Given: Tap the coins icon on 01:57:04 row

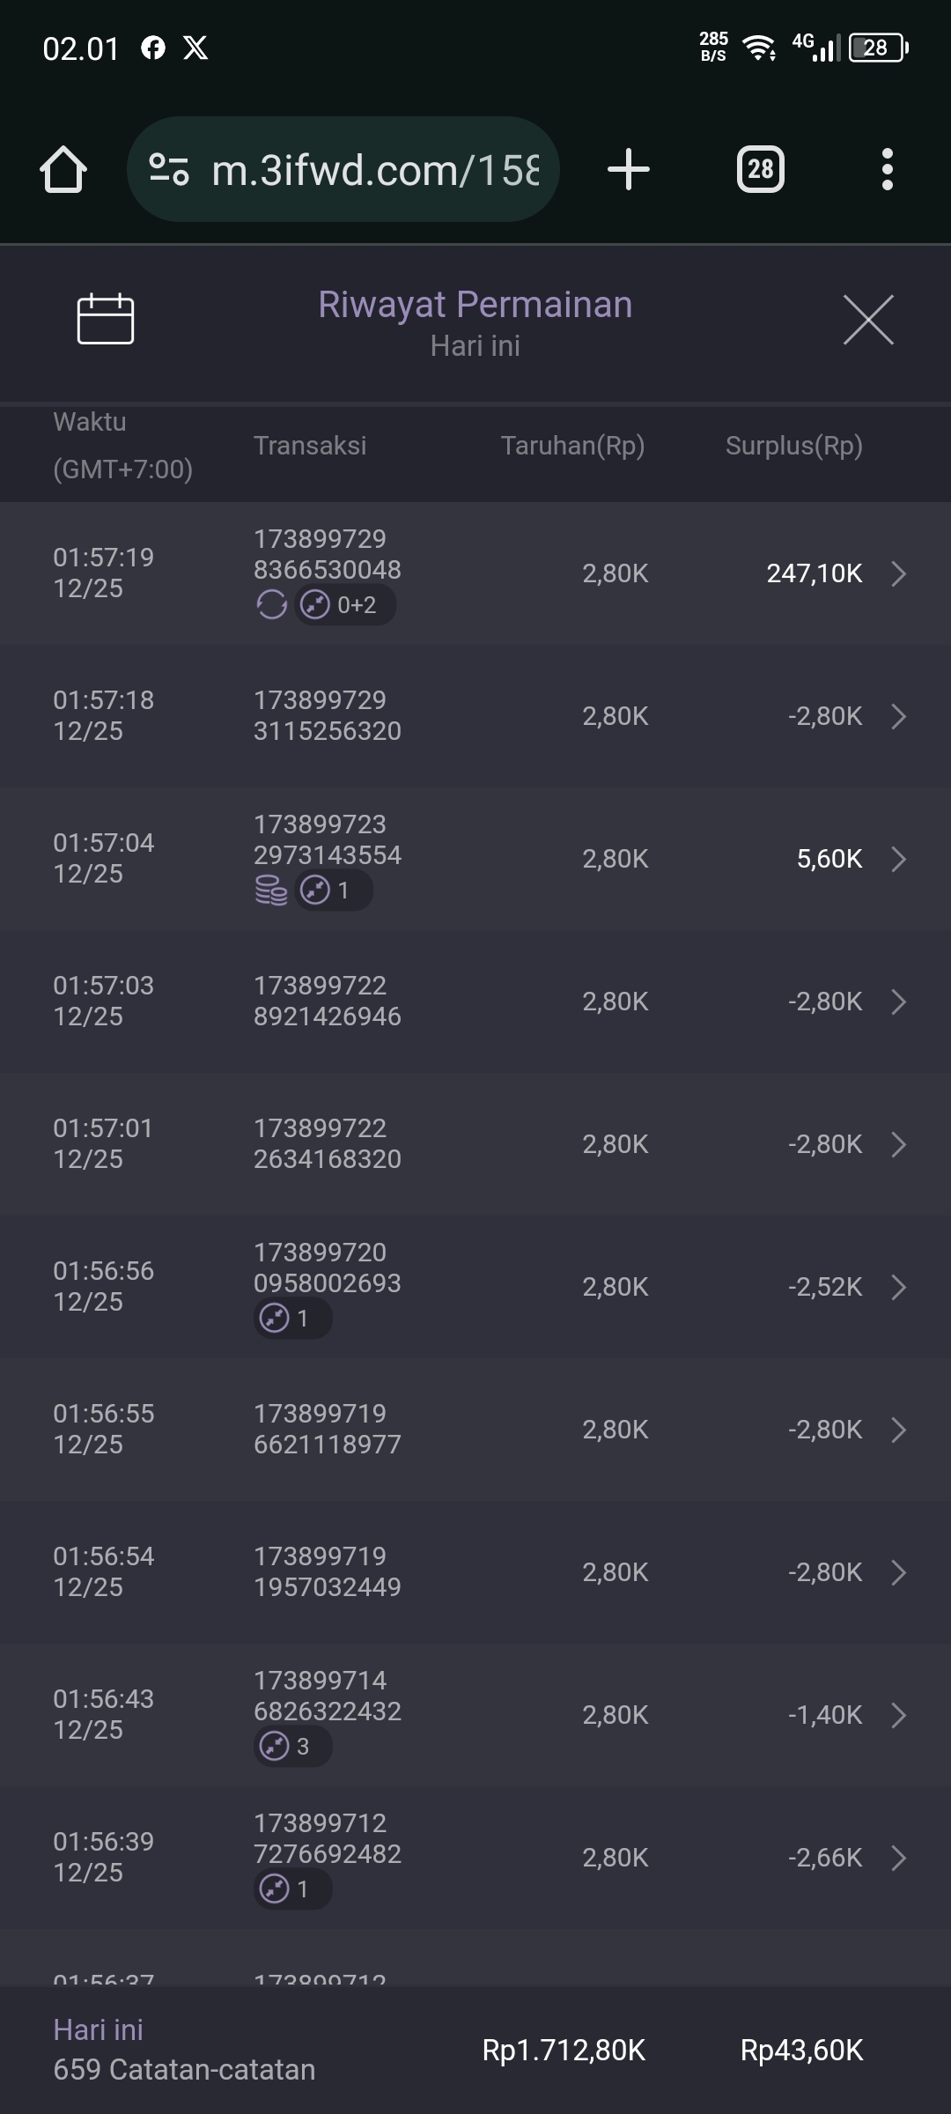Looking at the screenshot, I should point(271,891).
